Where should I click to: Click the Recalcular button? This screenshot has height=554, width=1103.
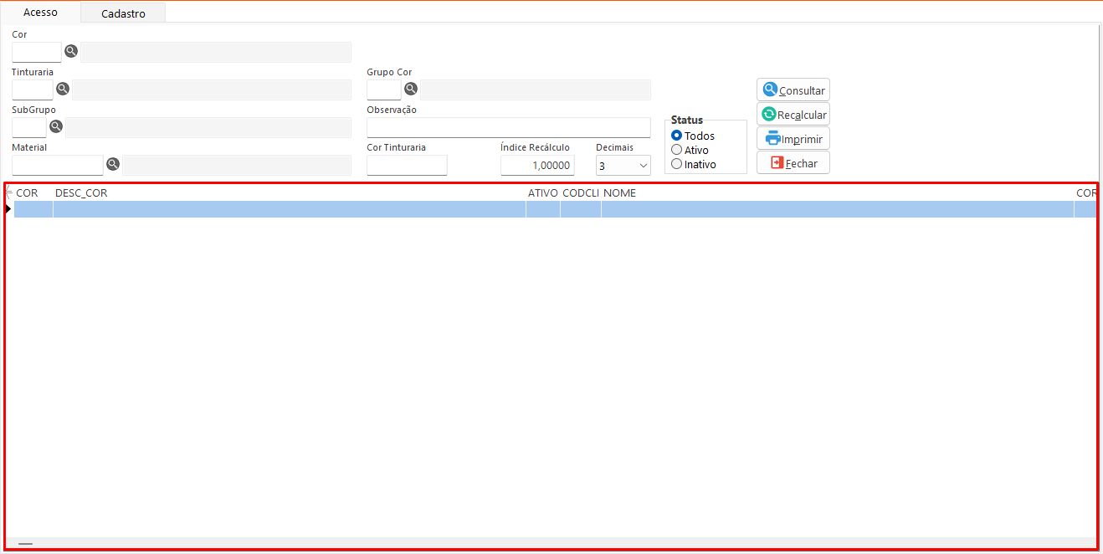point(793,115)
